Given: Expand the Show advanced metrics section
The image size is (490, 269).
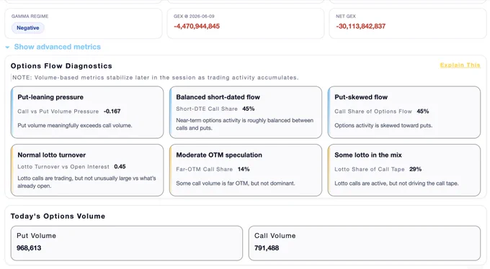Looking at the screenshot, I should (x=57, y=47).
